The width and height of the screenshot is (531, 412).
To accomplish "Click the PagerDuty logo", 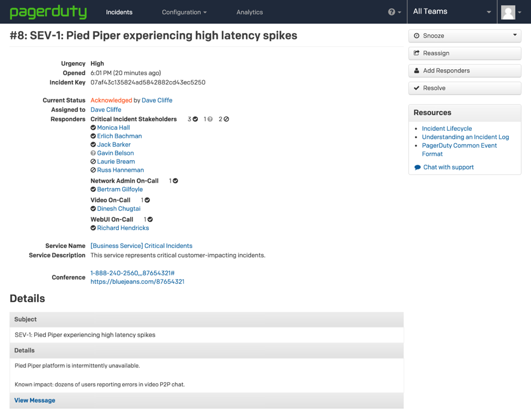I will coord(48,12).
